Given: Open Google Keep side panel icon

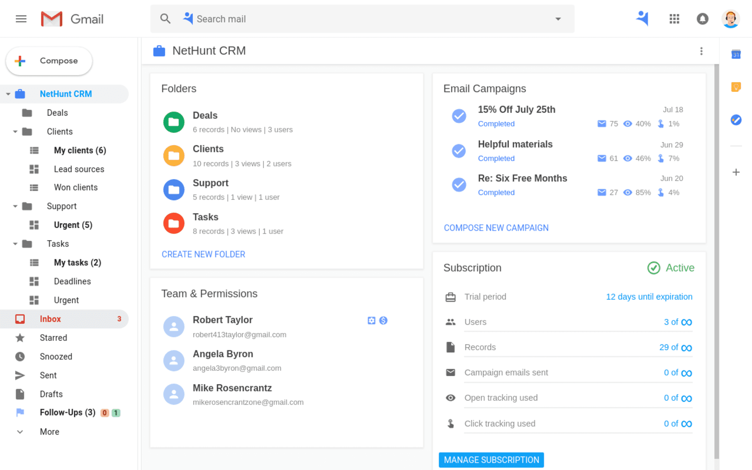Looking at the screenshot, I should point(736,87).
